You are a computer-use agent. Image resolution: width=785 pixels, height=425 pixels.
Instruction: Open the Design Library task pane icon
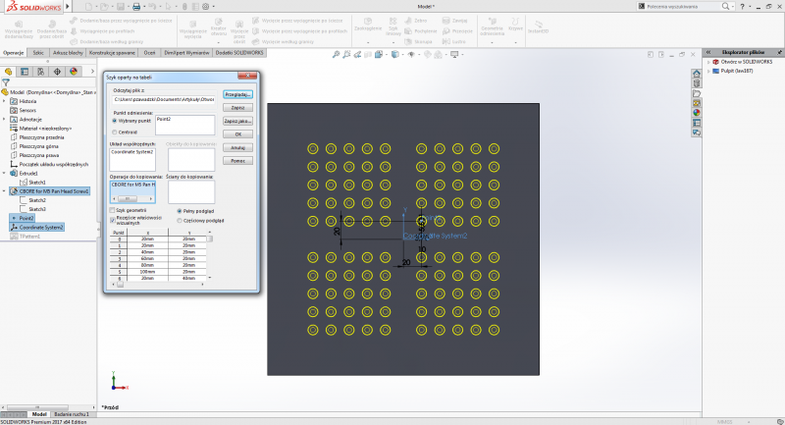pos(697,82)
